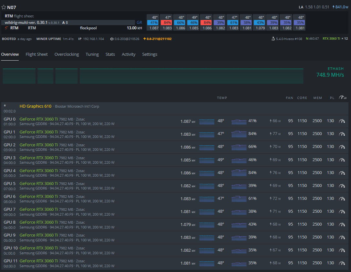Viewport: 351px width, 272px height.
Task: Click the favorite star icon beside N07
Action: click(4, 7)
